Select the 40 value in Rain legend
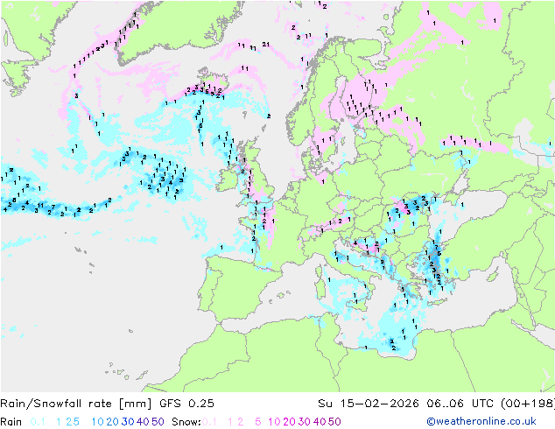 (143, 422)
